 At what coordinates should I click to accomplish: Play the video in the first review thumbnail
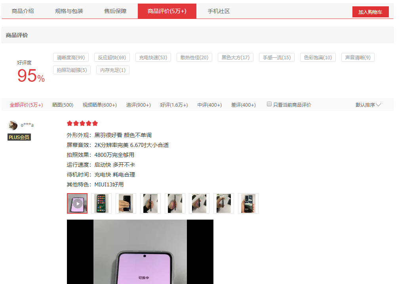point(77,203)
